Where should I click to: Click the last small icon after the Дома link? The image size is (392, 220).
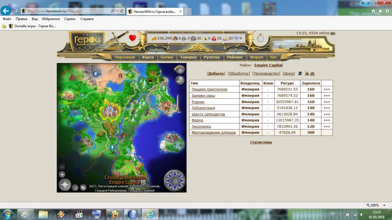[312, 73]
